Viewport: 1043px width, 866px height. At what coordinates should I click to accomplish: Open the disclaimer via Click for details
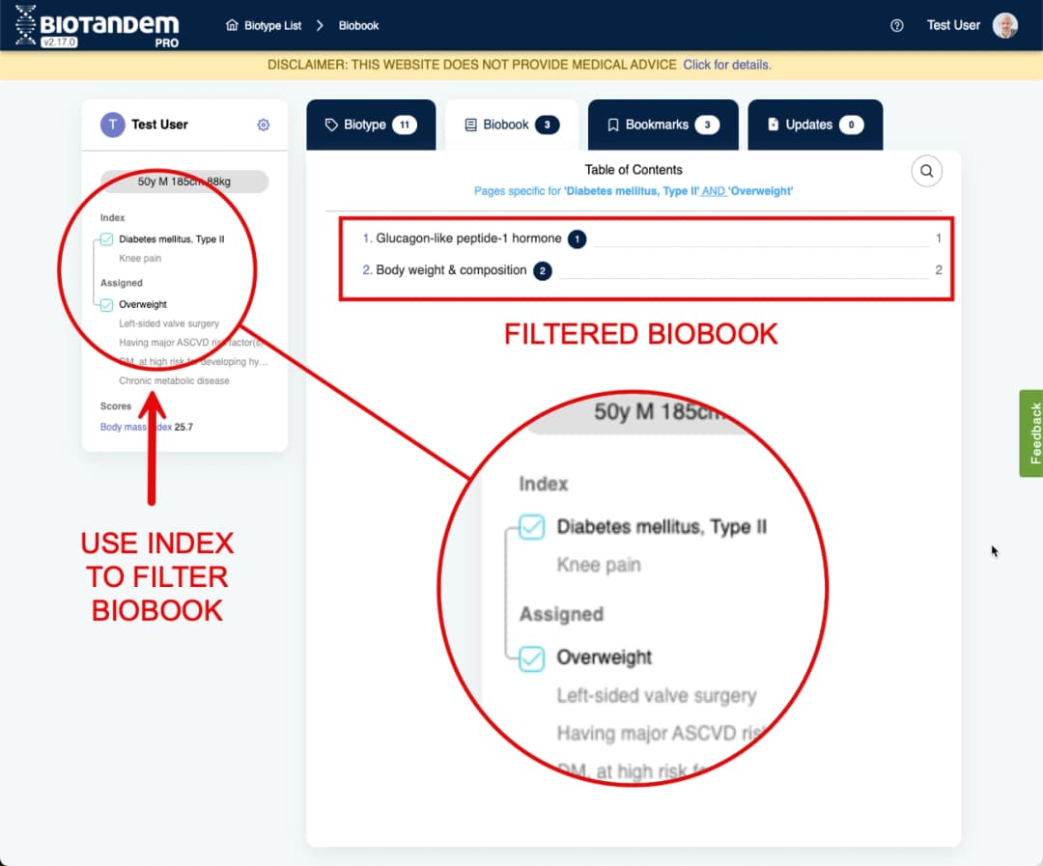pyautogui.click(x=729, y=65)
